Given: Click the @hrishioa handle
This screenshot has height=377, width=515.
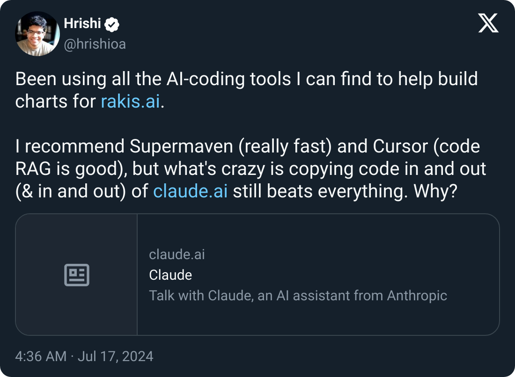Looking at the screenshot, I should point(95,44).
